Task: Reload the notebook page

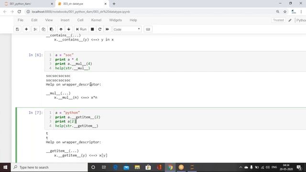Action: 19,11
